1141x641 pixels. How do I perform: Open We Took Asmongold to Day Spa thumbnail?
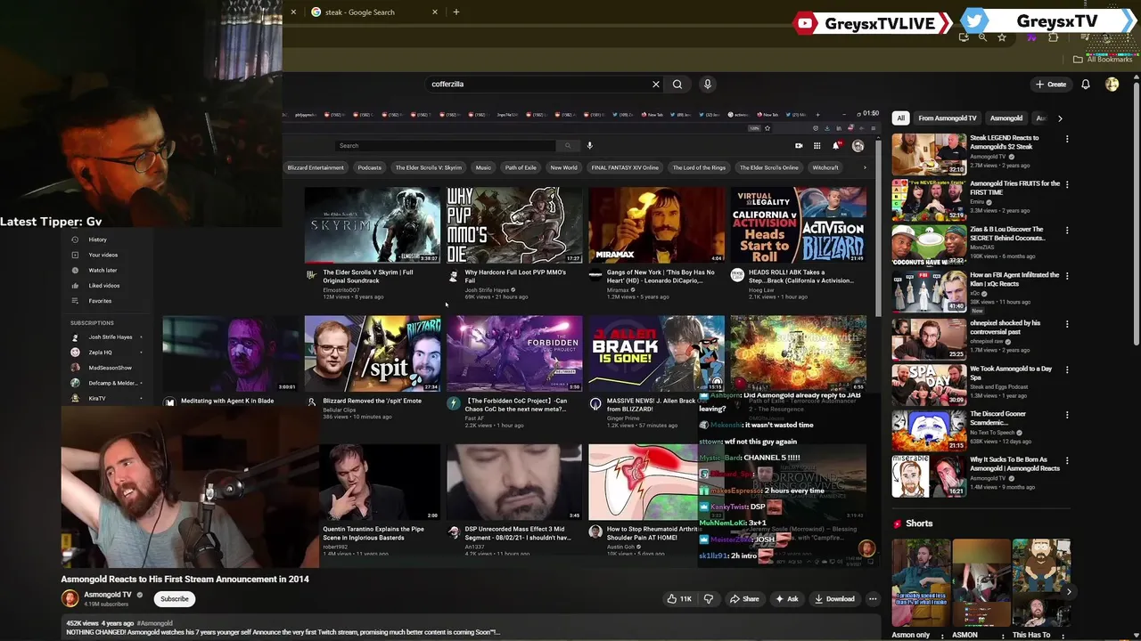(x=929, y=385)
